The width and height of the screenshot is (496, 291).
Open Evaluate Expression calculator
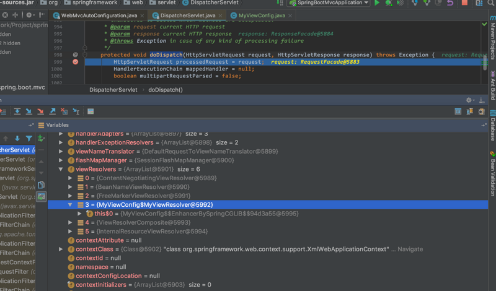91,111
